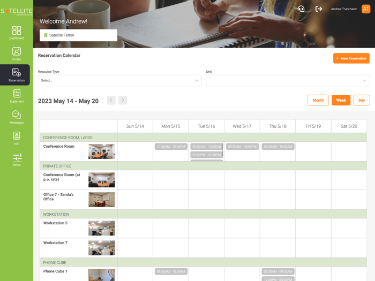This screenshot has width=375, height=281.
Task: Go to next week arrow
Action: tap(123, 101)
